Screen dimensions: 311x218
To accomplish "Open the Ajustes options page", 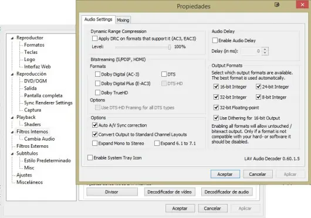I will pyautogui.click(x=24, y=175).
